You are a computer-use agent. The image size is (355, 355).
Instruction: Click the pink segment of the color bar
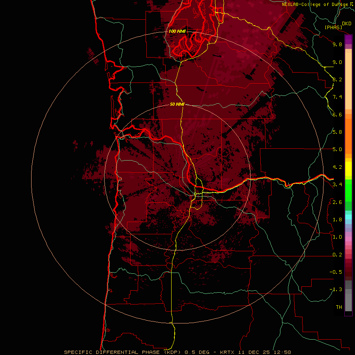pyautogui.click(x=348, y=239)
